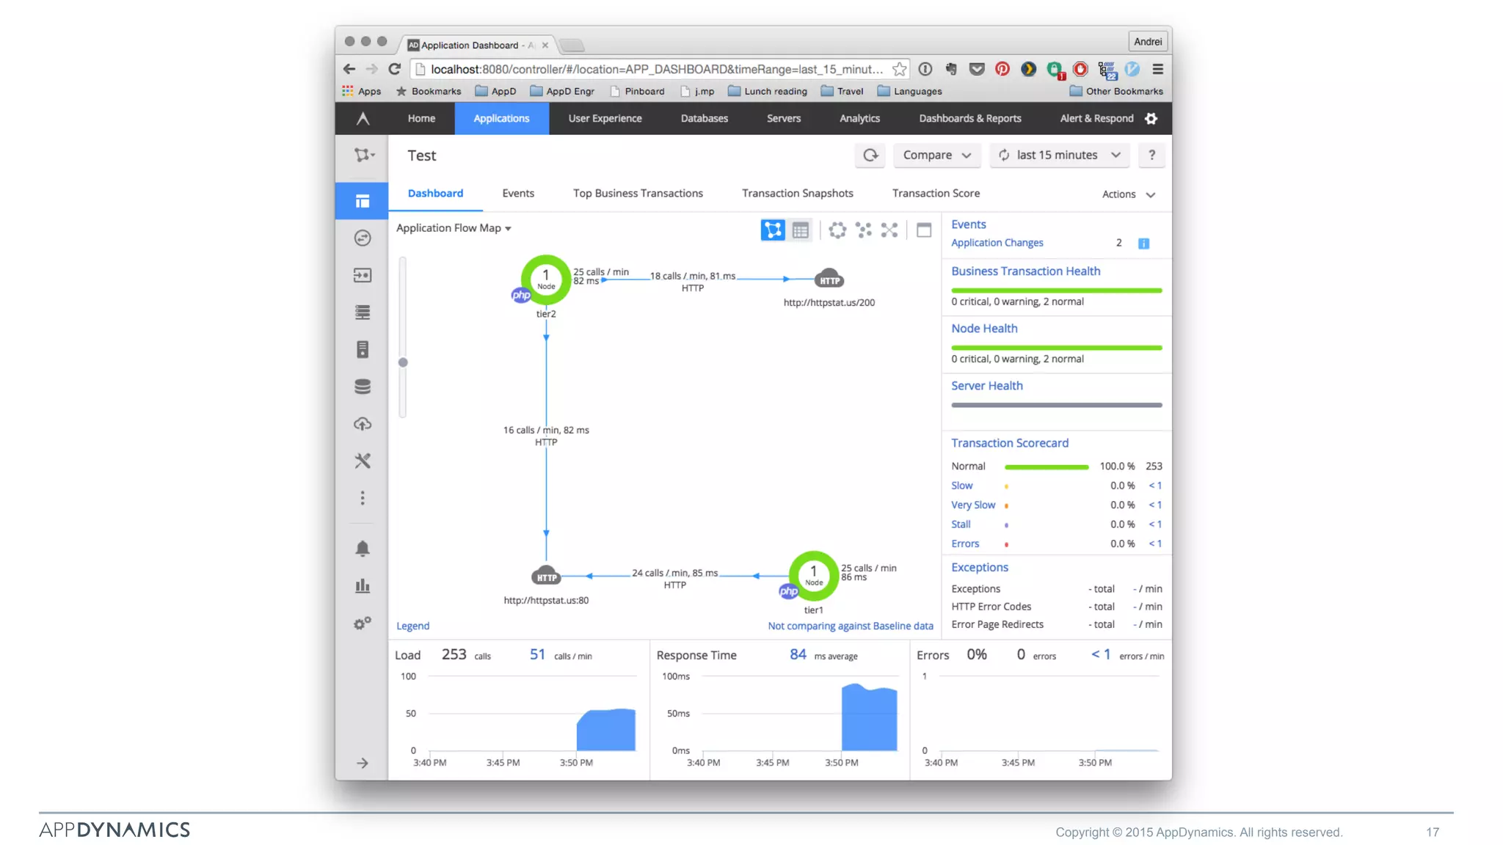Click the Exceptions heading link
Screen dimensions: 1503x845
(x=979, y=567)
